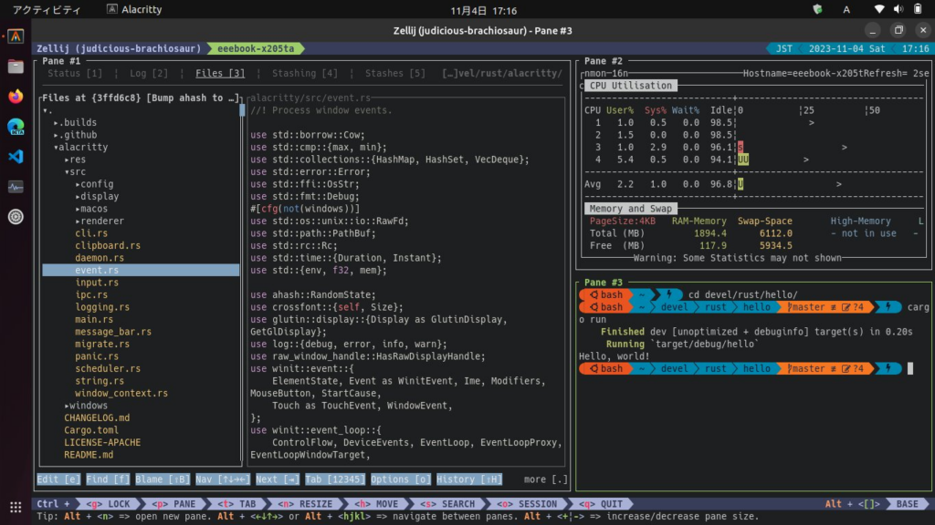The image size is (935, 525).
Task: Open the battery indicator
Action: (x=918, y=9)
